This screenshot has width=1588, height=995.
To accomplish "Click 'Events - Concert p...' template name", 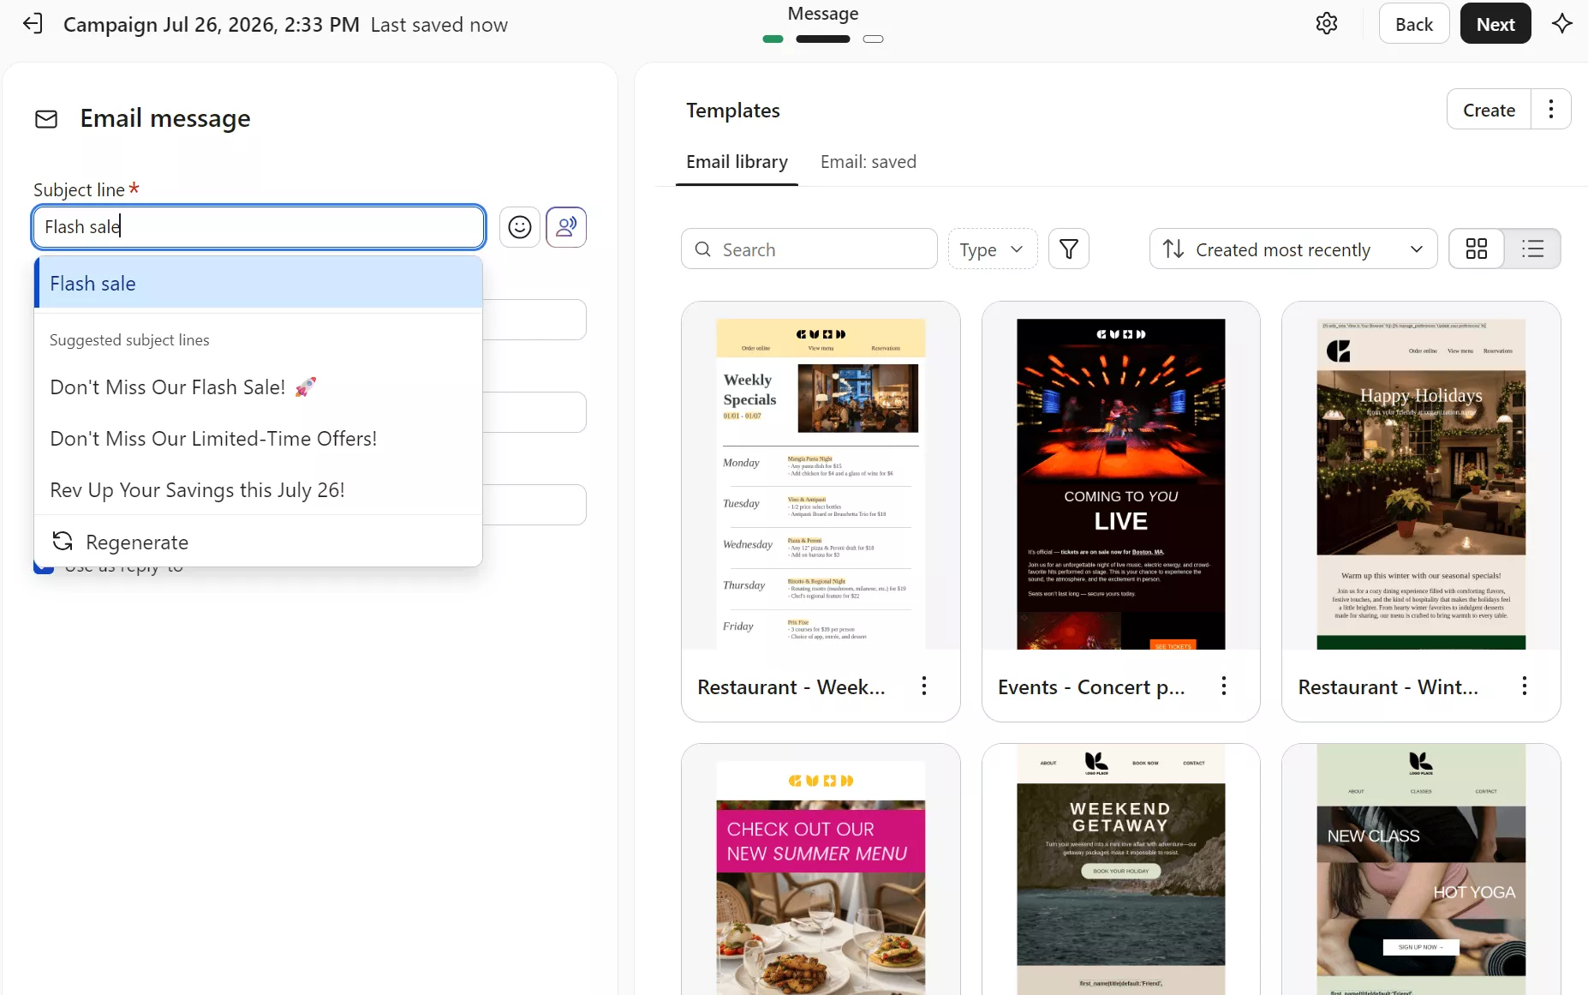I will point(1091,687).
